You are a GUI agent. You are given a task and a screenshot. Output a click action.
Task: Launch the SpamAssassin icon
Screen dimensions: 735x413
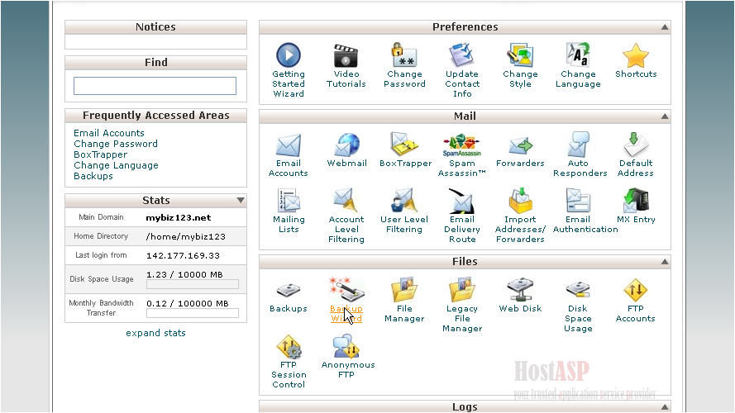pos(462,145)
